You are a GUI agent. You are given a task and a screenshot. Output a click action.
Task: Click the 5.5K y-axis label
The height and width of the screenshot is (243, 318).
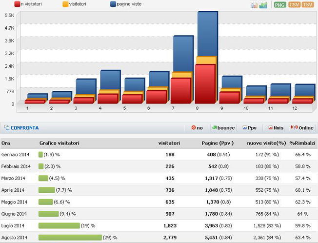point(10,15)
